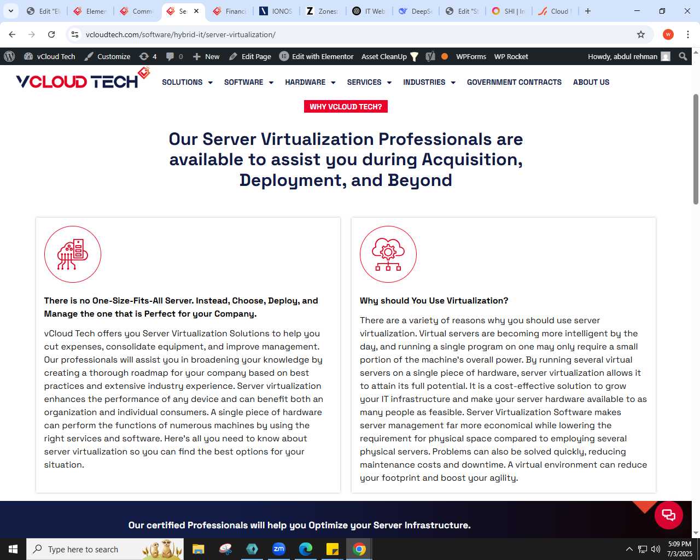Image resolution: width=700 pixels, height=560 pixels.
Task: Click the updates icon showing 4
Action: [148, 56]
